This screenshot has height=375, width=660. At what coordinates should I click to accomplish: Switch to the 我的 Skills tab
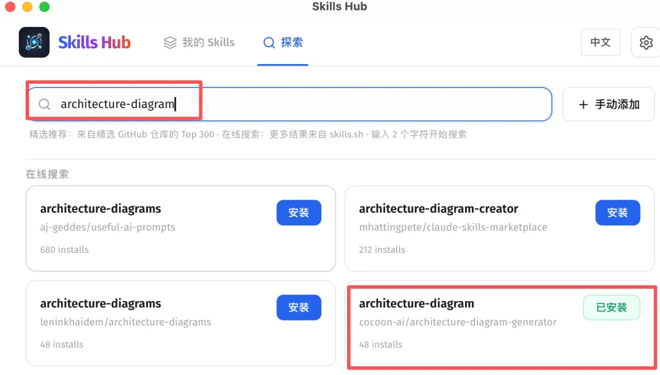(x=199, y=42)
